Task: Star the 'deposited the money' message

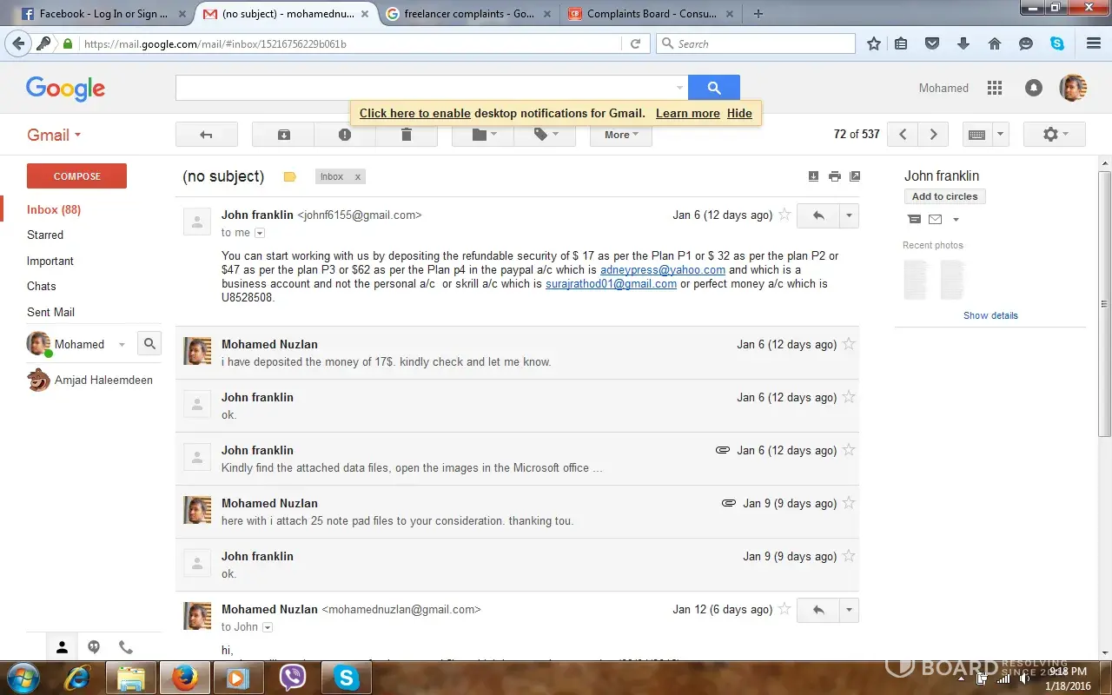Action: pos(849,344)
